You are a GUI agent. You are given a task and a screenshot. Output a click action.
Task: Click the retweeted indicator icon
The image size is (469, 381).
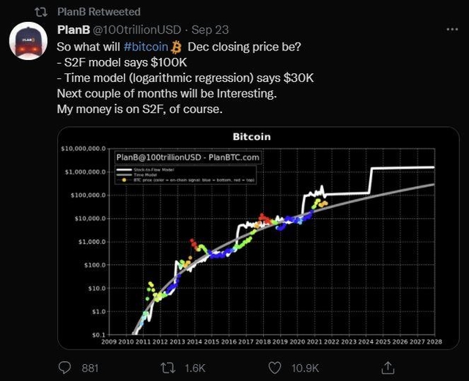click(42, 12)
